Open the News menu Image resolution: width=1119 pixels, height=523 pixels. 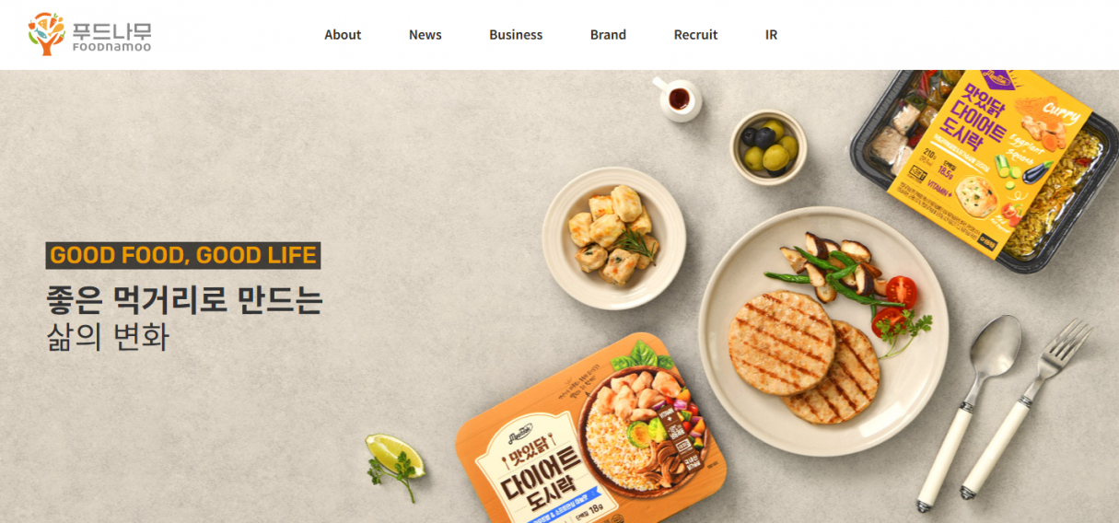click(x=425, y=35)
